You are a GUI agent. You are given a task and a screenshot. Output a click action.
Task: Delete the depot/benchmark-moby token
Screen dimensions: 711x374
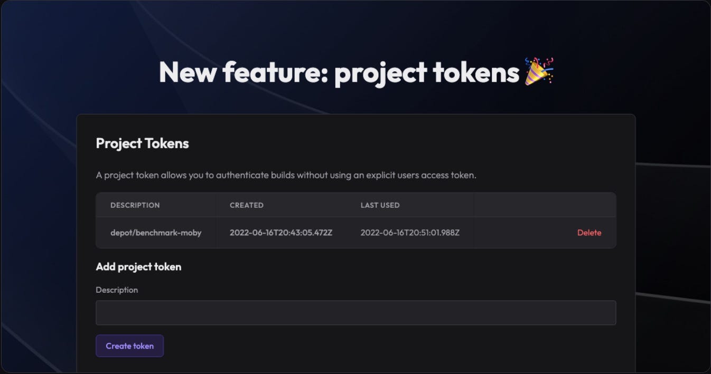click(589, 233)
